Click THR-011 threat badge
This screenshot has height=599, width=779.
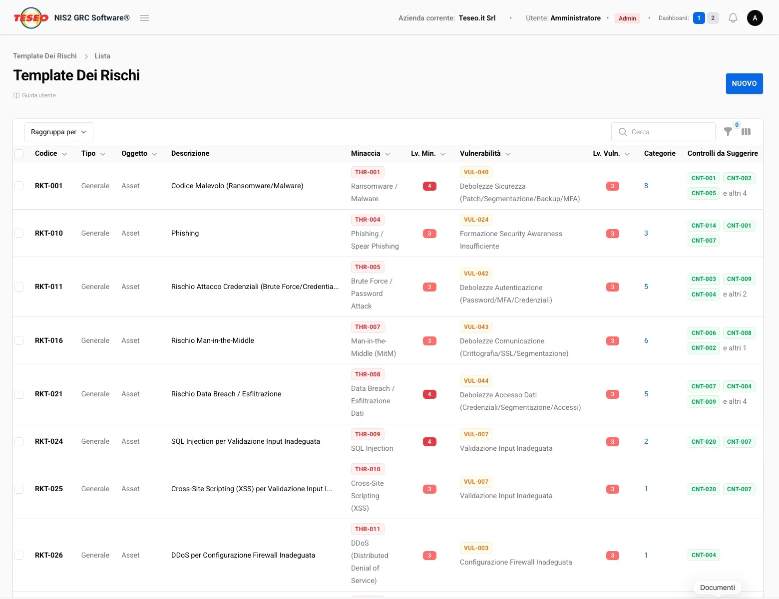pyautogui.click(x=368, y=529)
